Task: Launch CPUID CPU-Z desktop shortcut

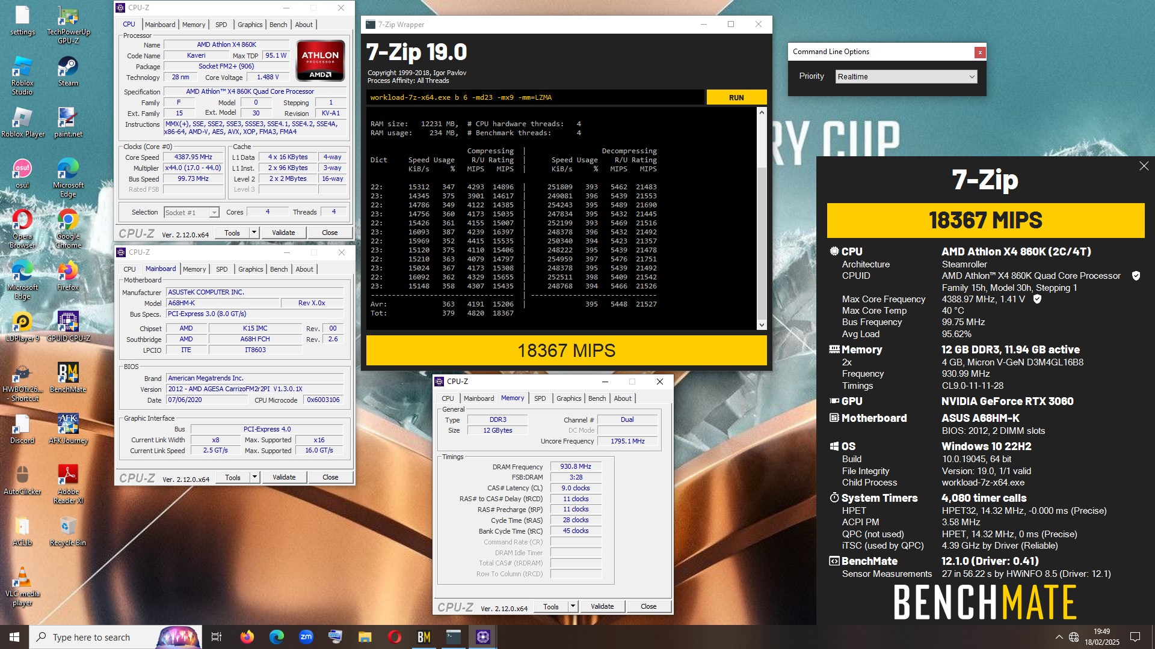Action: (68, 327)
